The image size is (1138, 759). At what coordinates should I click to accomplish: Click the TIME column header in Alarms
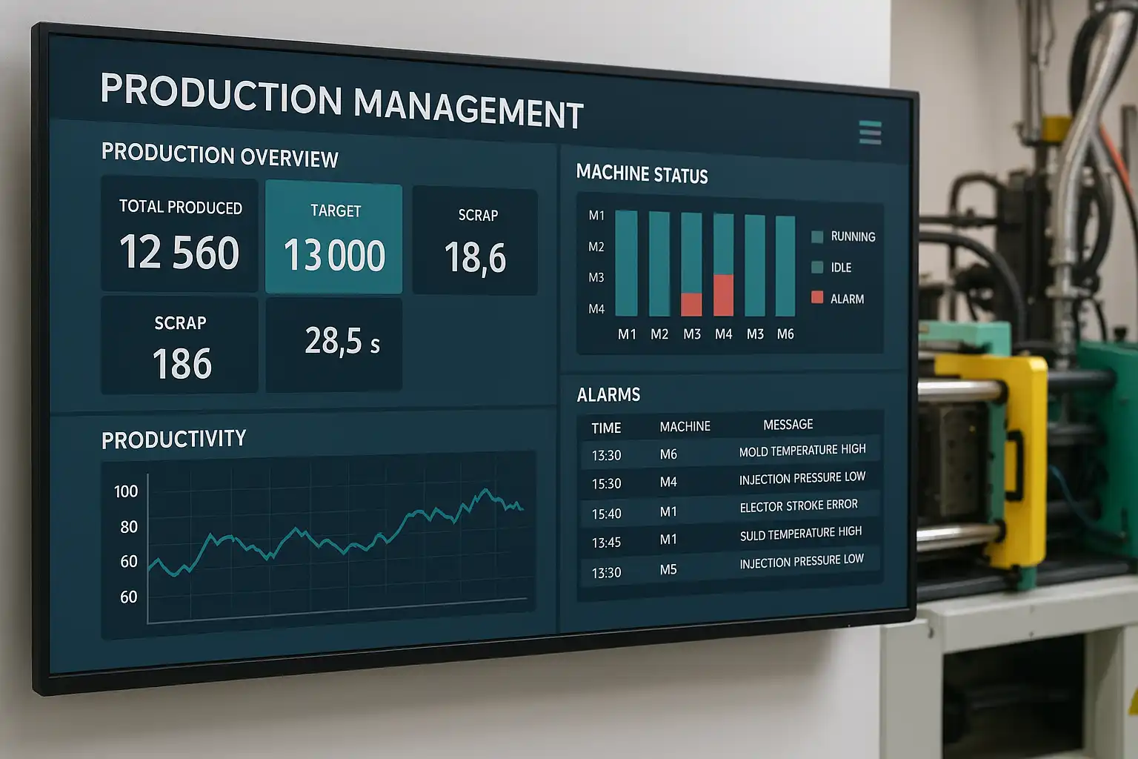(606, 428)
